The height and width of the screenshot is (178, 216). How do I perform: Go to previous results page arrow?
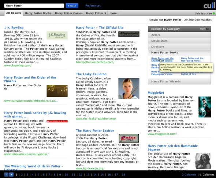click(x=6, y=175)
